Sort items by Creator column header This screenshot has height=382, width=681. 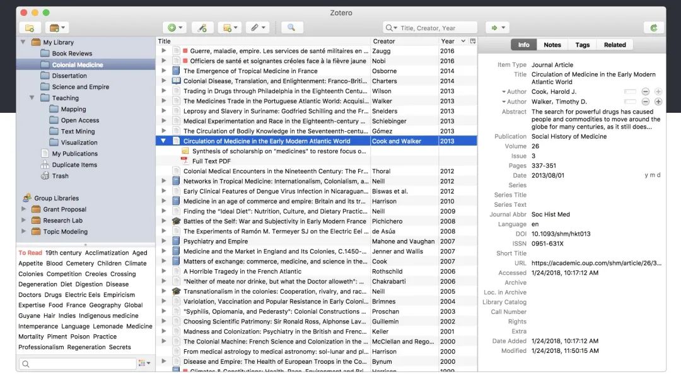coord(404,41)
